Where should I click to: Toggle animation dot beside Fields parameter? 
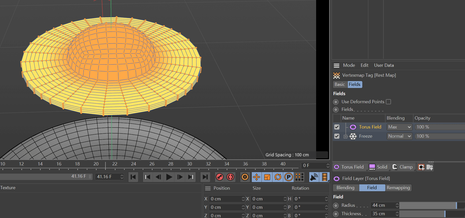[x=336, y=110]
